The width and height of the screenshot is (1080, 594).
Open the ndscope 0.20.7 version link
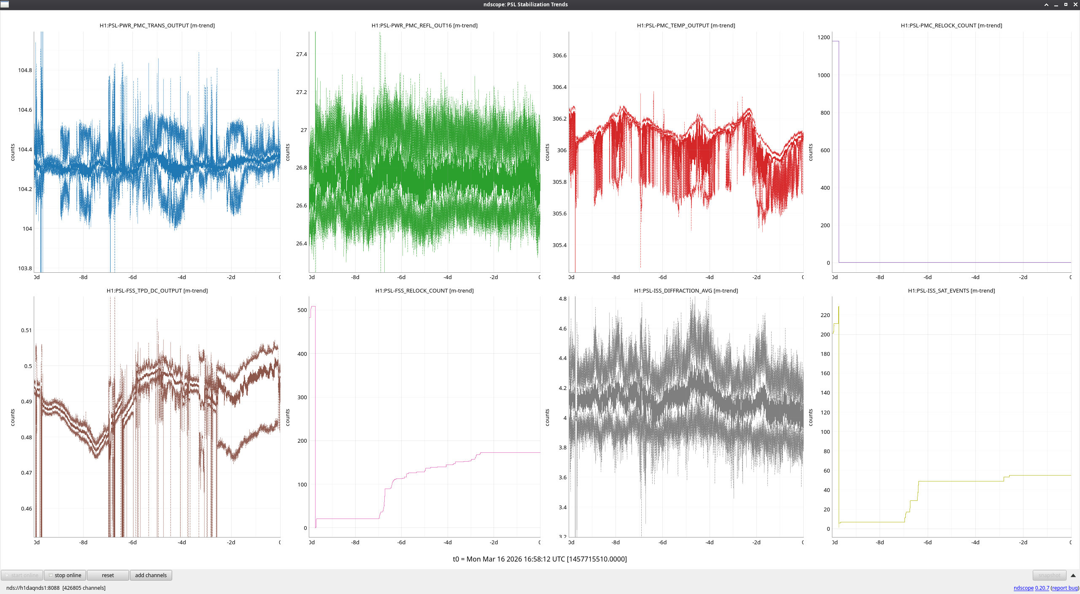[x=1042, y=588]
